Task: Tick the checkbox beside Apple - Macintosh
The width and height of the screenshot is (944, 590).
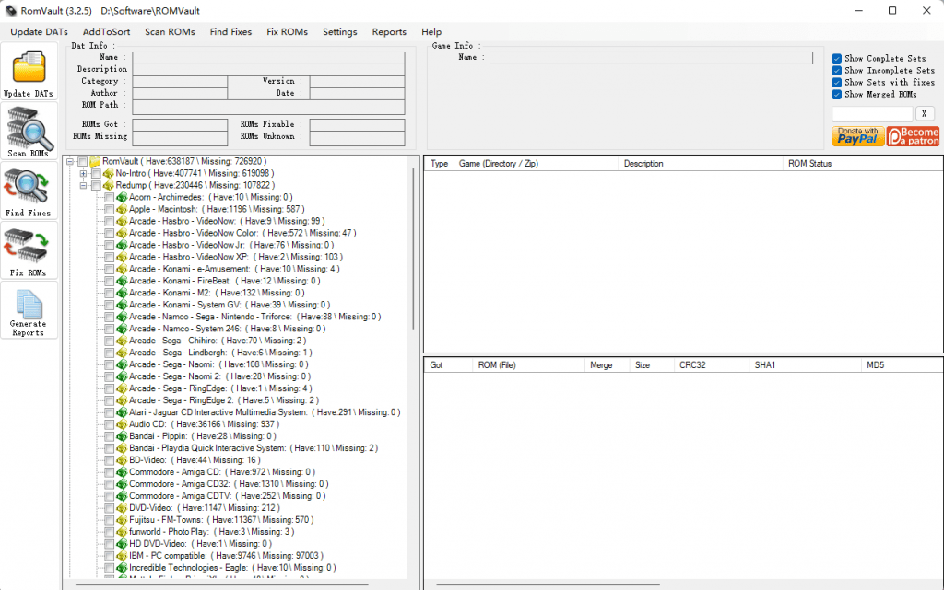Action: [x=110, y=209]
